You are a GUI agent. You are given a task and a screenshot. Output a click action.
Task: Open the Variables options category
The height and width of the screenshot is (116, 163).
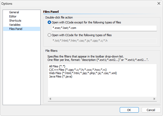click(x=15, y=25)
